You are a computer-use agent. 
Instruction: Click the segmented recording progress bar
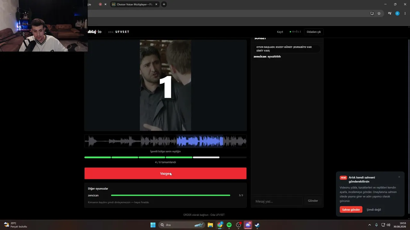tap(165, 157)
